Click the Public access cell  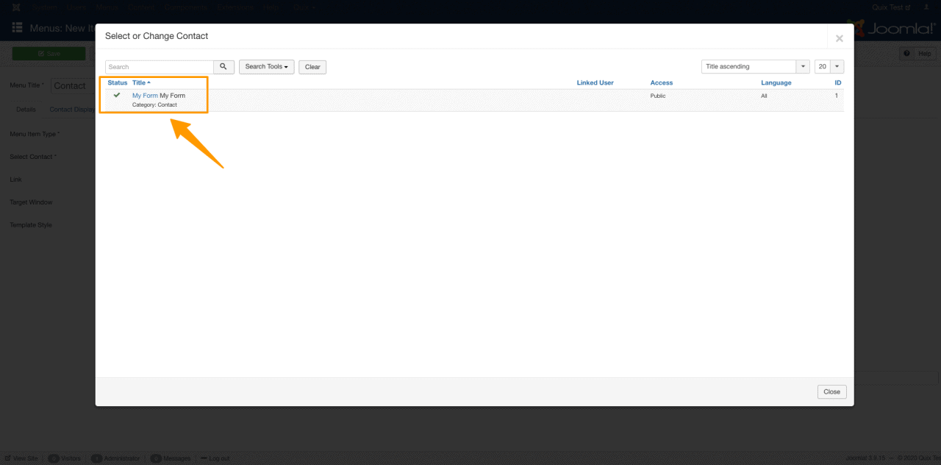point(658,96)
